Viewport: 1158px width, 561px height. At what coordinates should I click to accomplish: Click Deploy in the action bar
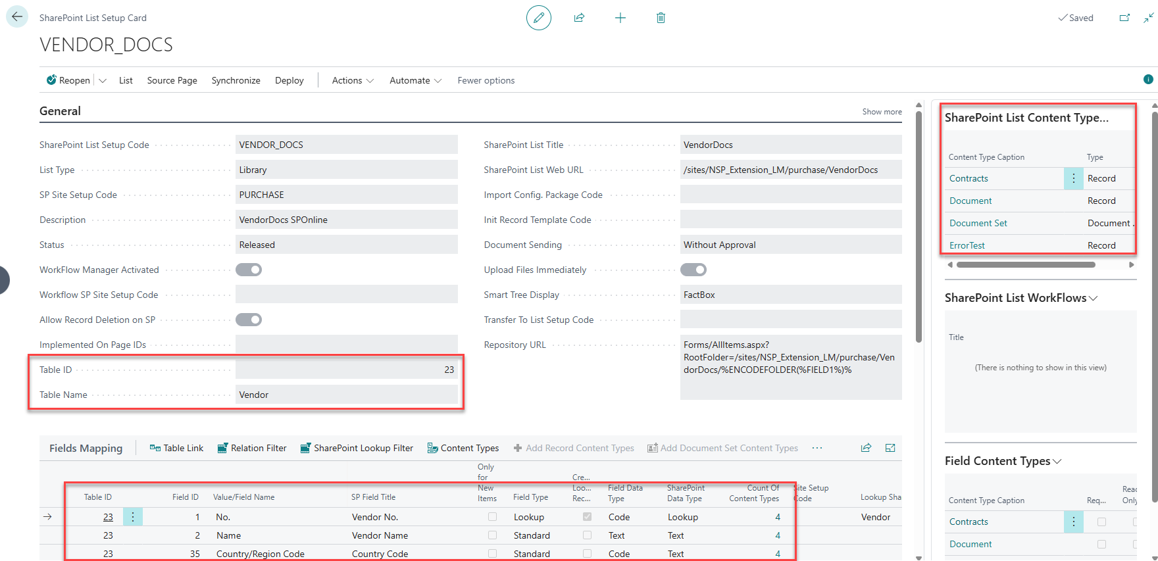coord(289,80)
